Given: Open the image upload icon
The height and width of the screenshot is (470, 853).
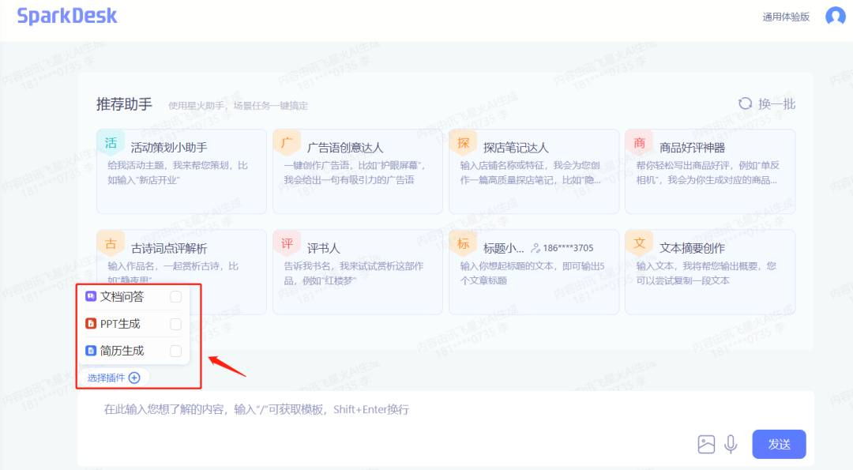Looking at the screenshot, I should coord(706,445).
